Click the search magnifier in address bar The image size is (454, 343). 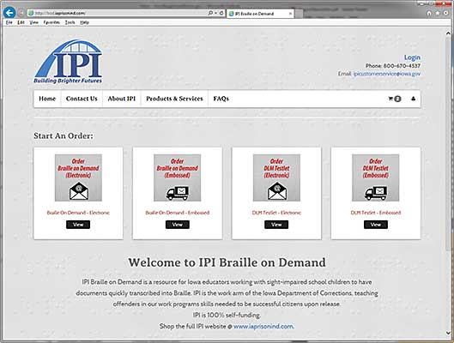(x=210, y=13)
